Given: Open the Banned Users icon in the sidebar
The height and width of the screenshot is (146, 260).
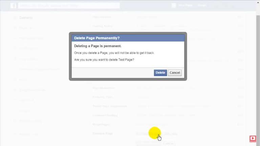Looking at the screenshot, I should [x=15, y=121].
